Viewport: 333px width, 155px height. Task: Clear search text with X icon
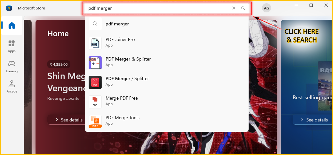coord(234,8)
